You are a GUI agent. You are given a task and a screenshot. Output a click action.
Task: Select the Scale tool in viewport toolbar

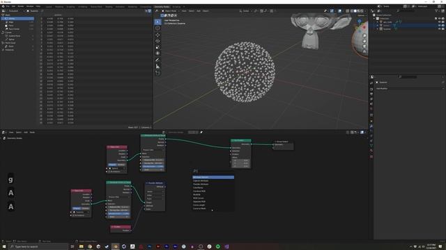pyautogui.click(x=157, y=47)
